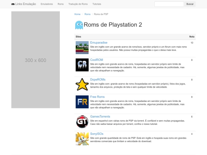Go to Roms in breadcrumb

87,14
